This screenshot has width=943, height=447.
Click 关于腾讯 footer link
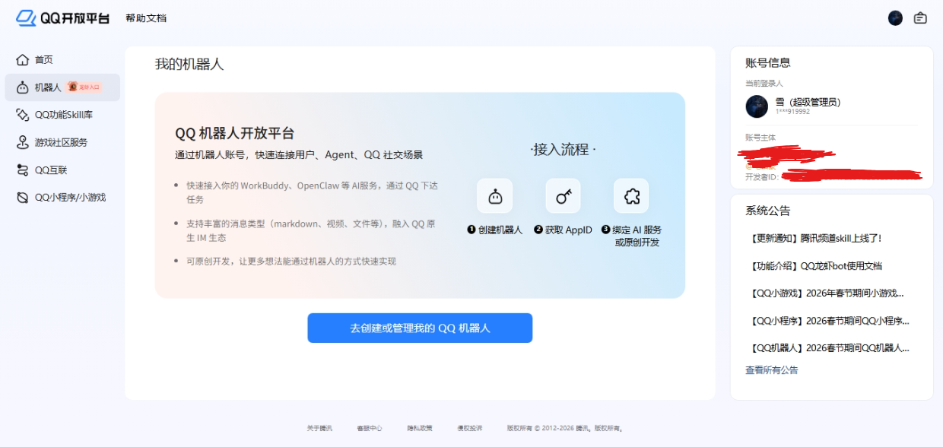pyautogui.click(x=319, y=428)
